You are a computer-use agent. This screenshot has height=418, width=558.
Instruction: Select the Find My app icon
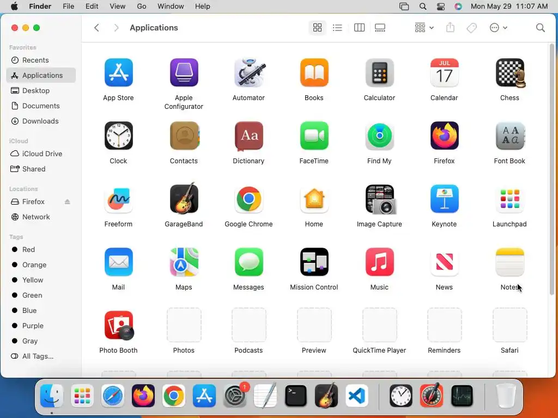[x=379, y=136]
